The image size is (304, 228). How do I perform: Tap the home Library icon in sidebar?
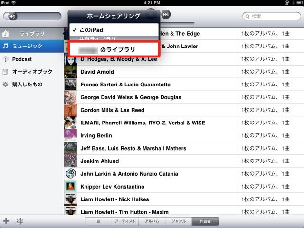tap(5, 34)
